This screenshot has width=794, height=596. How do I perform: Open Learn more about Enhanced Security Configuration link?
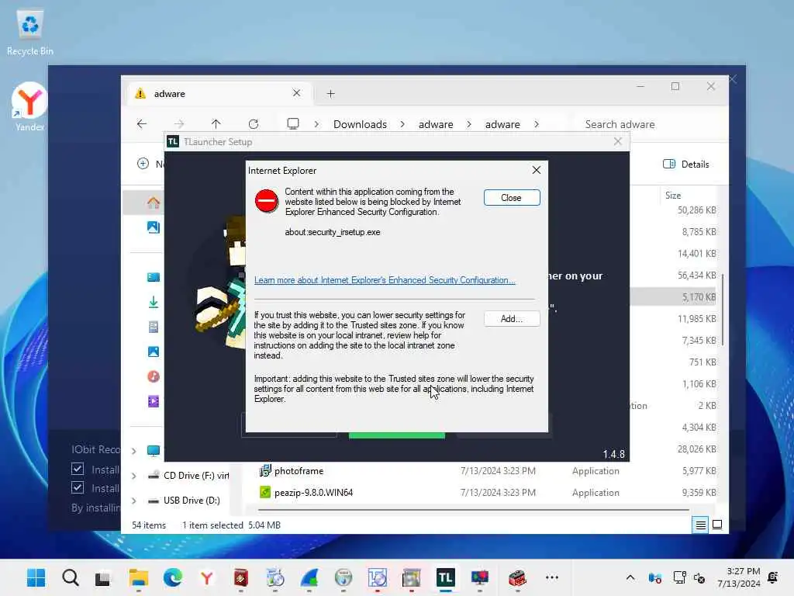click(x=385, y=280)
